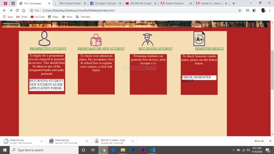
Task: Open Task View on the taskbar
Action: [x=93, y=150]
